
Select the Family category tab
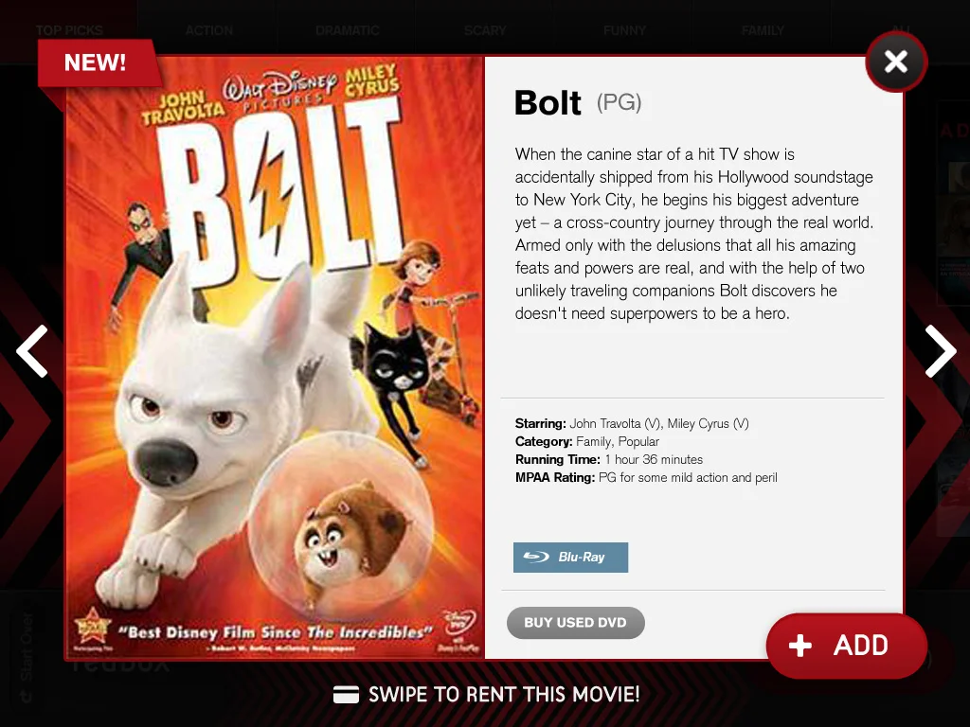coord(763,30)
